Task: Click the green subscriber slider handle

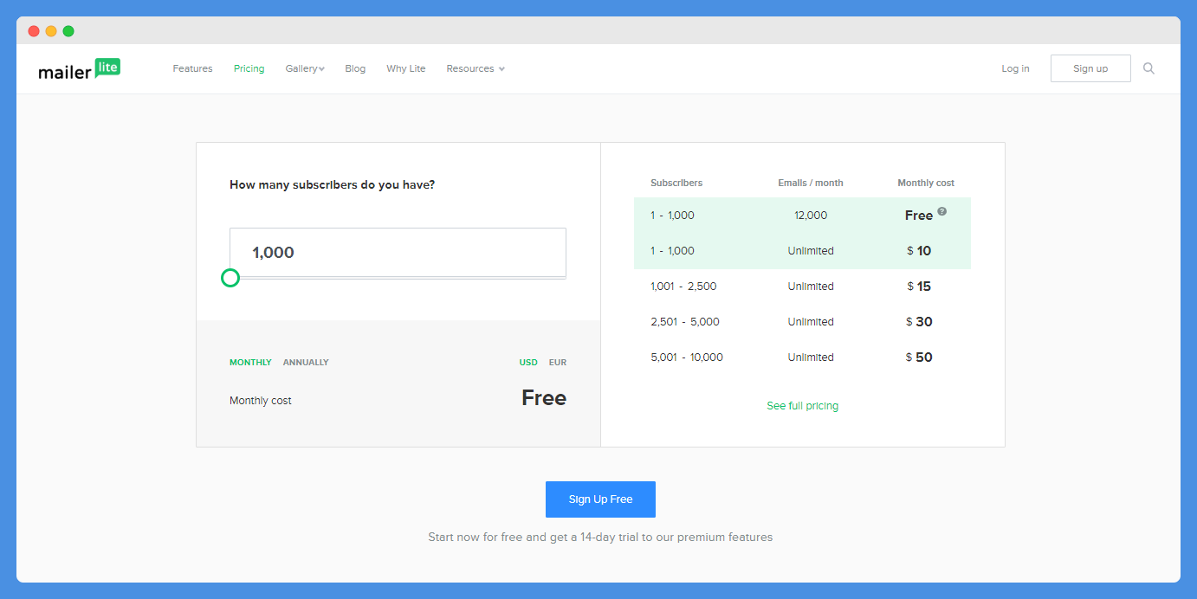Action: [230, 278]
